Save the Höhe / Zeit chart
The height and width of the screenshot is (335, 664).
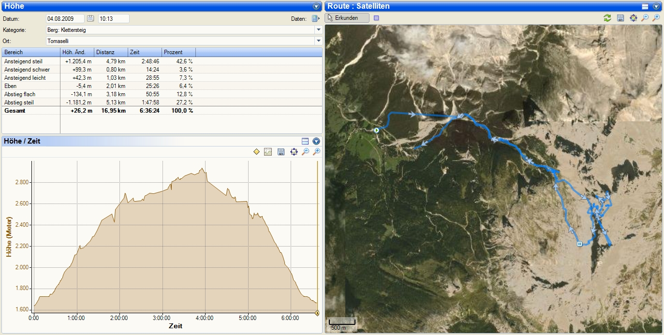[280, 152]
